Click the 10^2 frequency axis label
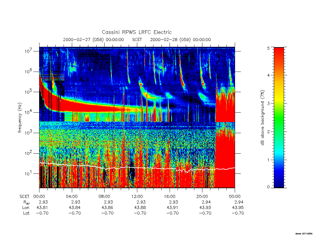This screenshot has width=313, height=235. click(28, 153)
